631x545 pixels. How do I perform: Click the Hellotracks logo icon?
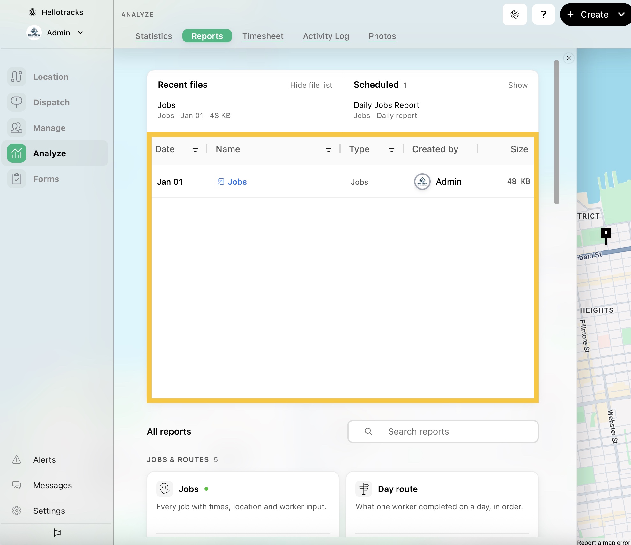coord(33,12)
